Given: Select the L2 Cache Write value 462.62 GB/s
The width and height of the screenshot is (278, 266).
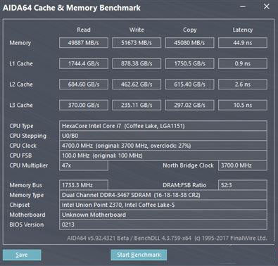Looking at the screenshot, I should coord(137,84).
